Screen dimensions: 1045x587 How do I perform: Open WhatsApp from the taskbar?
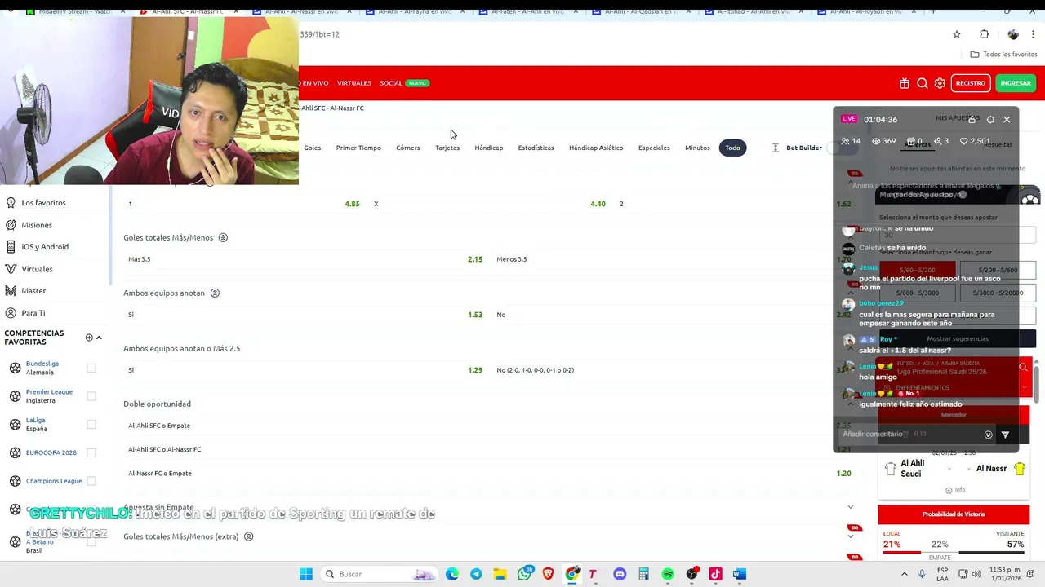[524, 574]
